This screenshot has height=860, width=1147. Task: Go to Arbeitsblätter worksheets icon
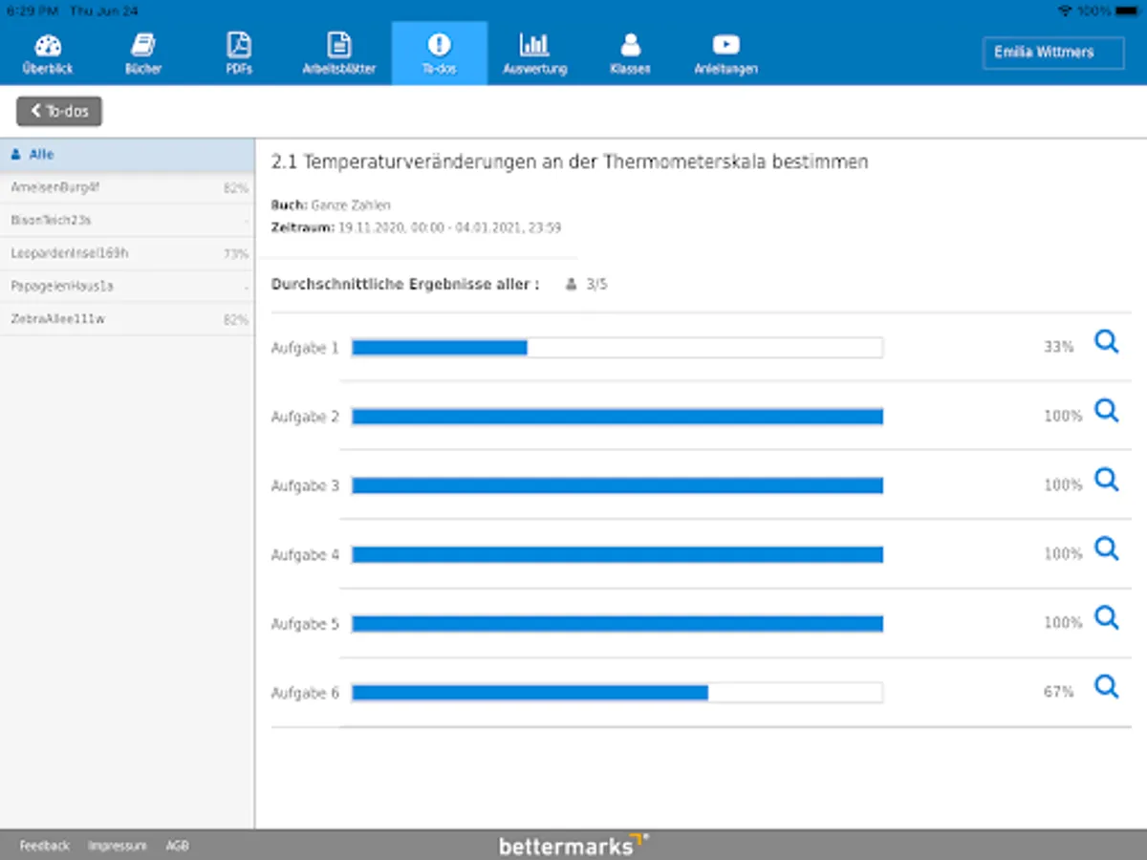coord(338,45)
